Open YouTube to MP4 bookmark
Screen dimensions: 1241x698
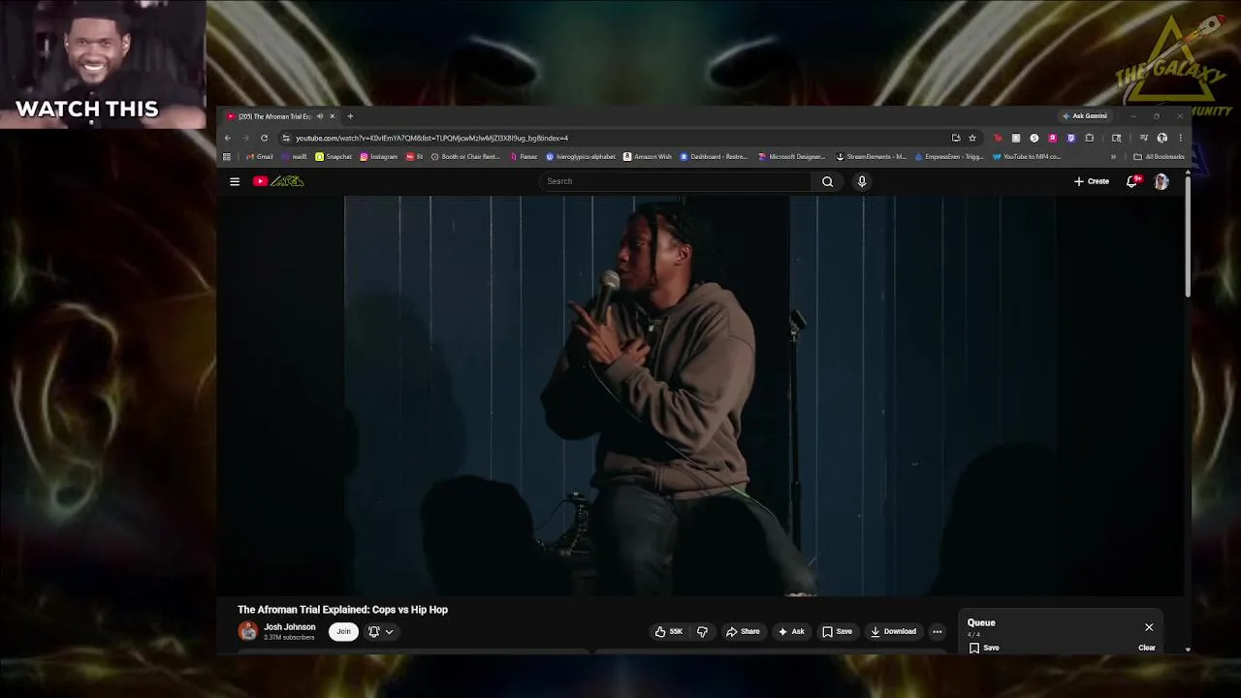[1027, 157]
